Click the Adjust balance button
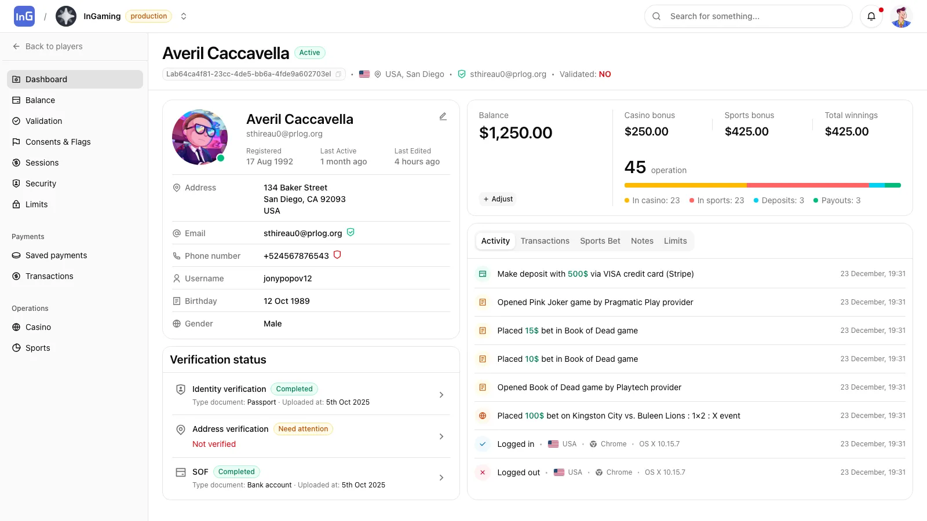This screenshot has width=927, height=521. click(x=497, y=199)
